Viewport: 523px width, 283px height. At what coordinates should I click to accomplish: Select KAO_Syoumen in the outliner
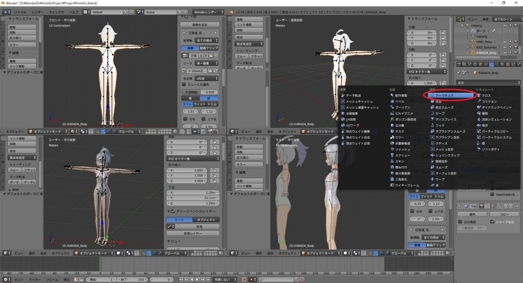(486, 47)
